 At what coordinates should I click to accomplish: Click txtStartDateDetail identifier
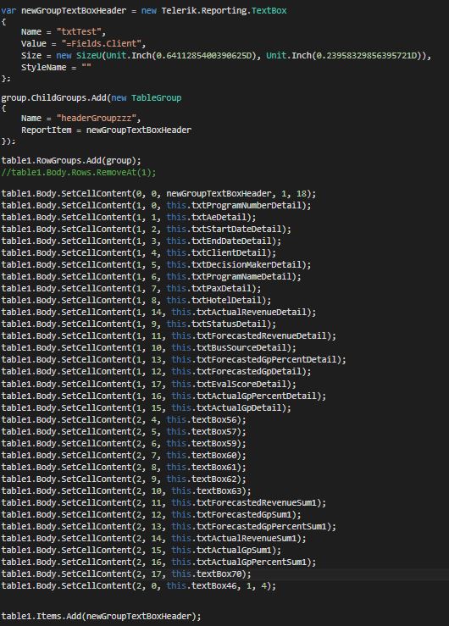pyautogui.click(x=236, y=230)
